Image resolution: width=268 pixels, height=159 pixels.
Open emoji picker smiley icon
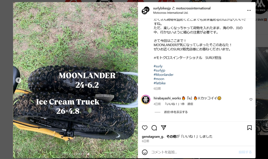pos(145,152)
